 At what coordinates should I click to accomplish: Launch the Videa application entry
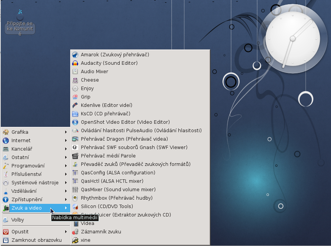141,223
